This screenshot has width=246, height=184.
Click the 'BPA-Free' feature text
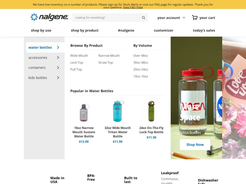click(91, 178)
